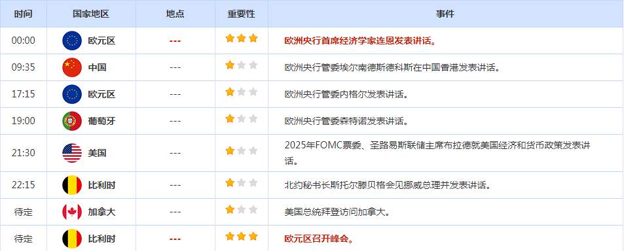This screenshot has height=251, width=624.
Task: Click the 比利时 label in the 欧元区召开峰会 row
Action: click(101, 239)
